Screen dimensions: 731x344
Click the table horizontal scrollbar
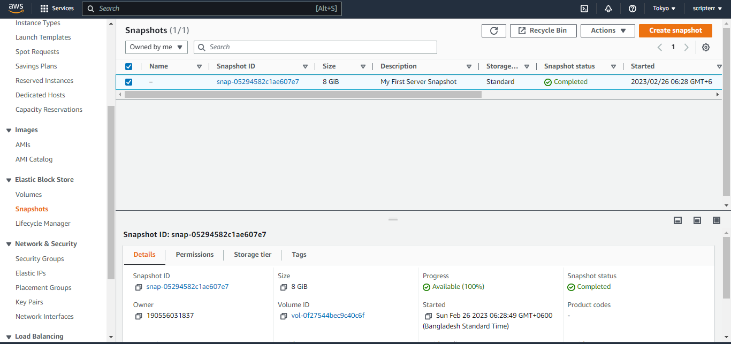coord(303,94)
